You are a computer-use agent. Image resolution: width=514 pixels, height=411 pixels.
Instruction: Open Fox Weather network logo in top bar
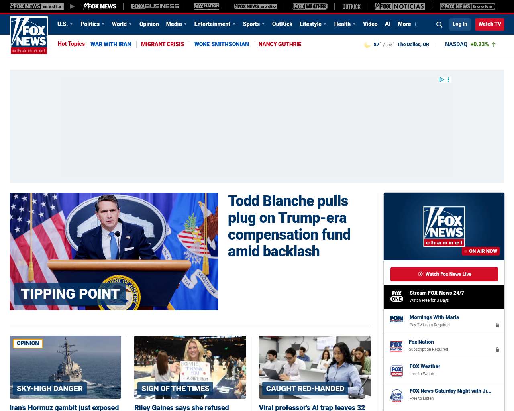coord(310,6)
